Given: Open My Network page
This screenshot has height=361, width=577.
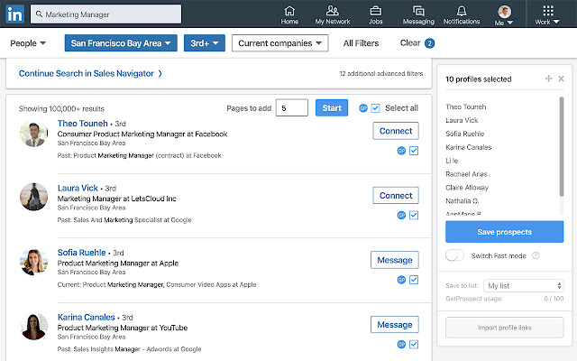Looking at the screenshot, I should [x=333, y=14].
